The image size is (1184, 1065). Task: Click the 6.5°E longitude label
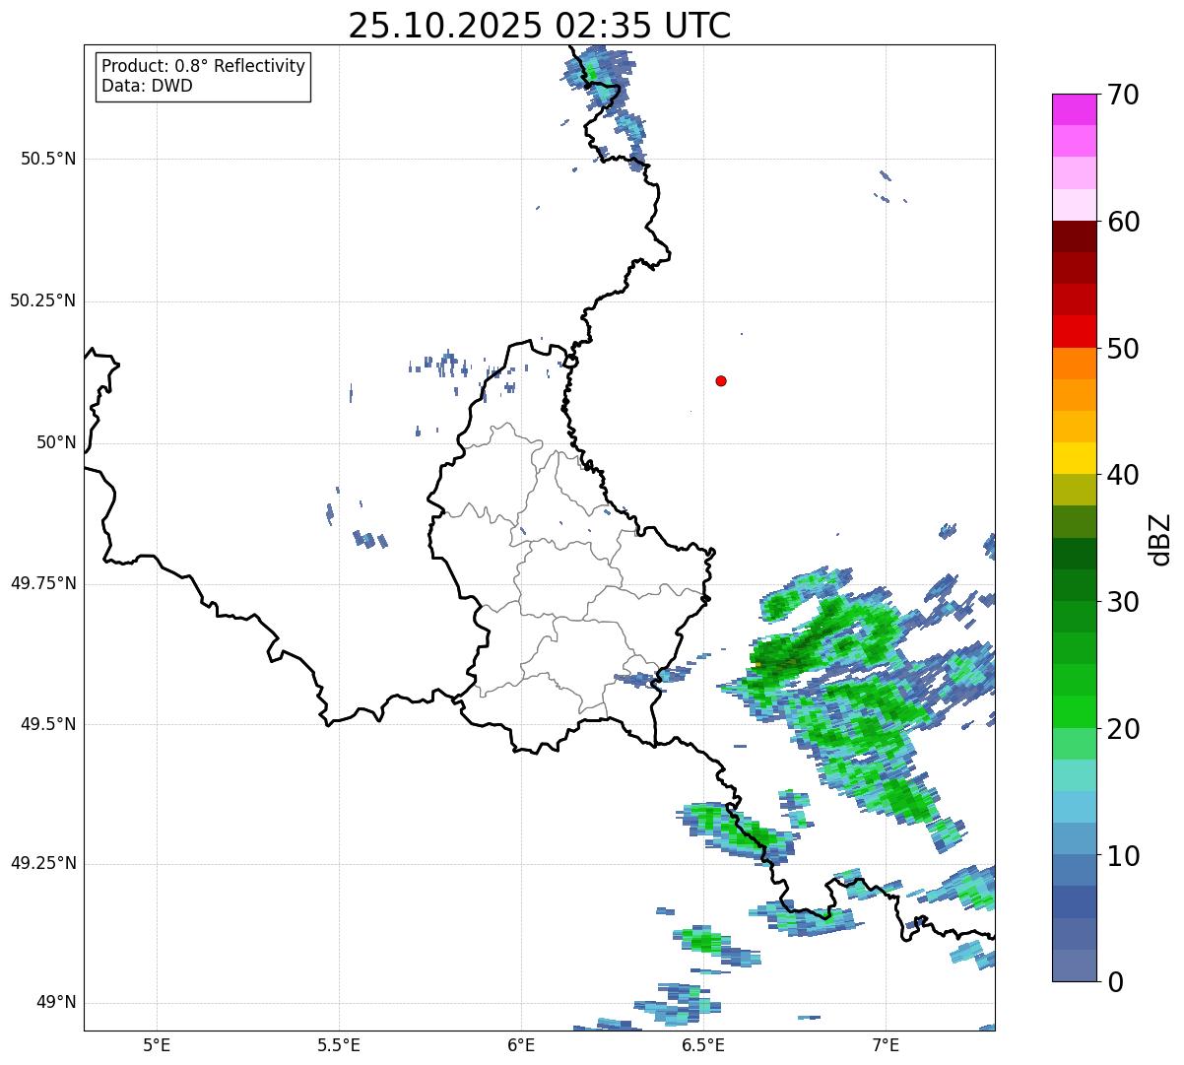pos(703,1044)
